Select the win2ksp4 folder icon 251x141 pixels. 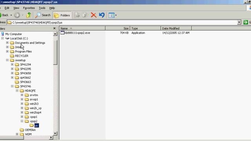(x=27, y=112)
